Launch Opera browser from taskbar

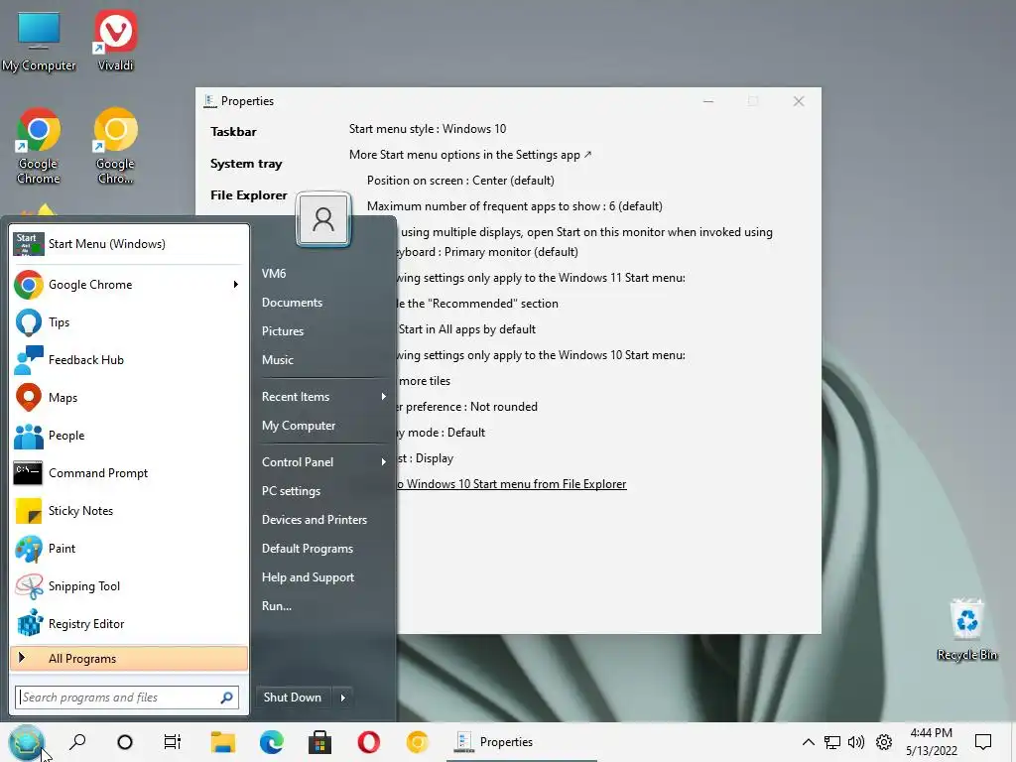coord(368,742)
